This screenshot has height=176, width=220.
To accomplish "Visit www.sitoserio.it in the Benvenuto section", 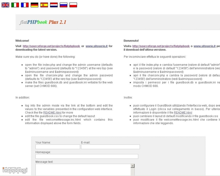I will [205, 46].
